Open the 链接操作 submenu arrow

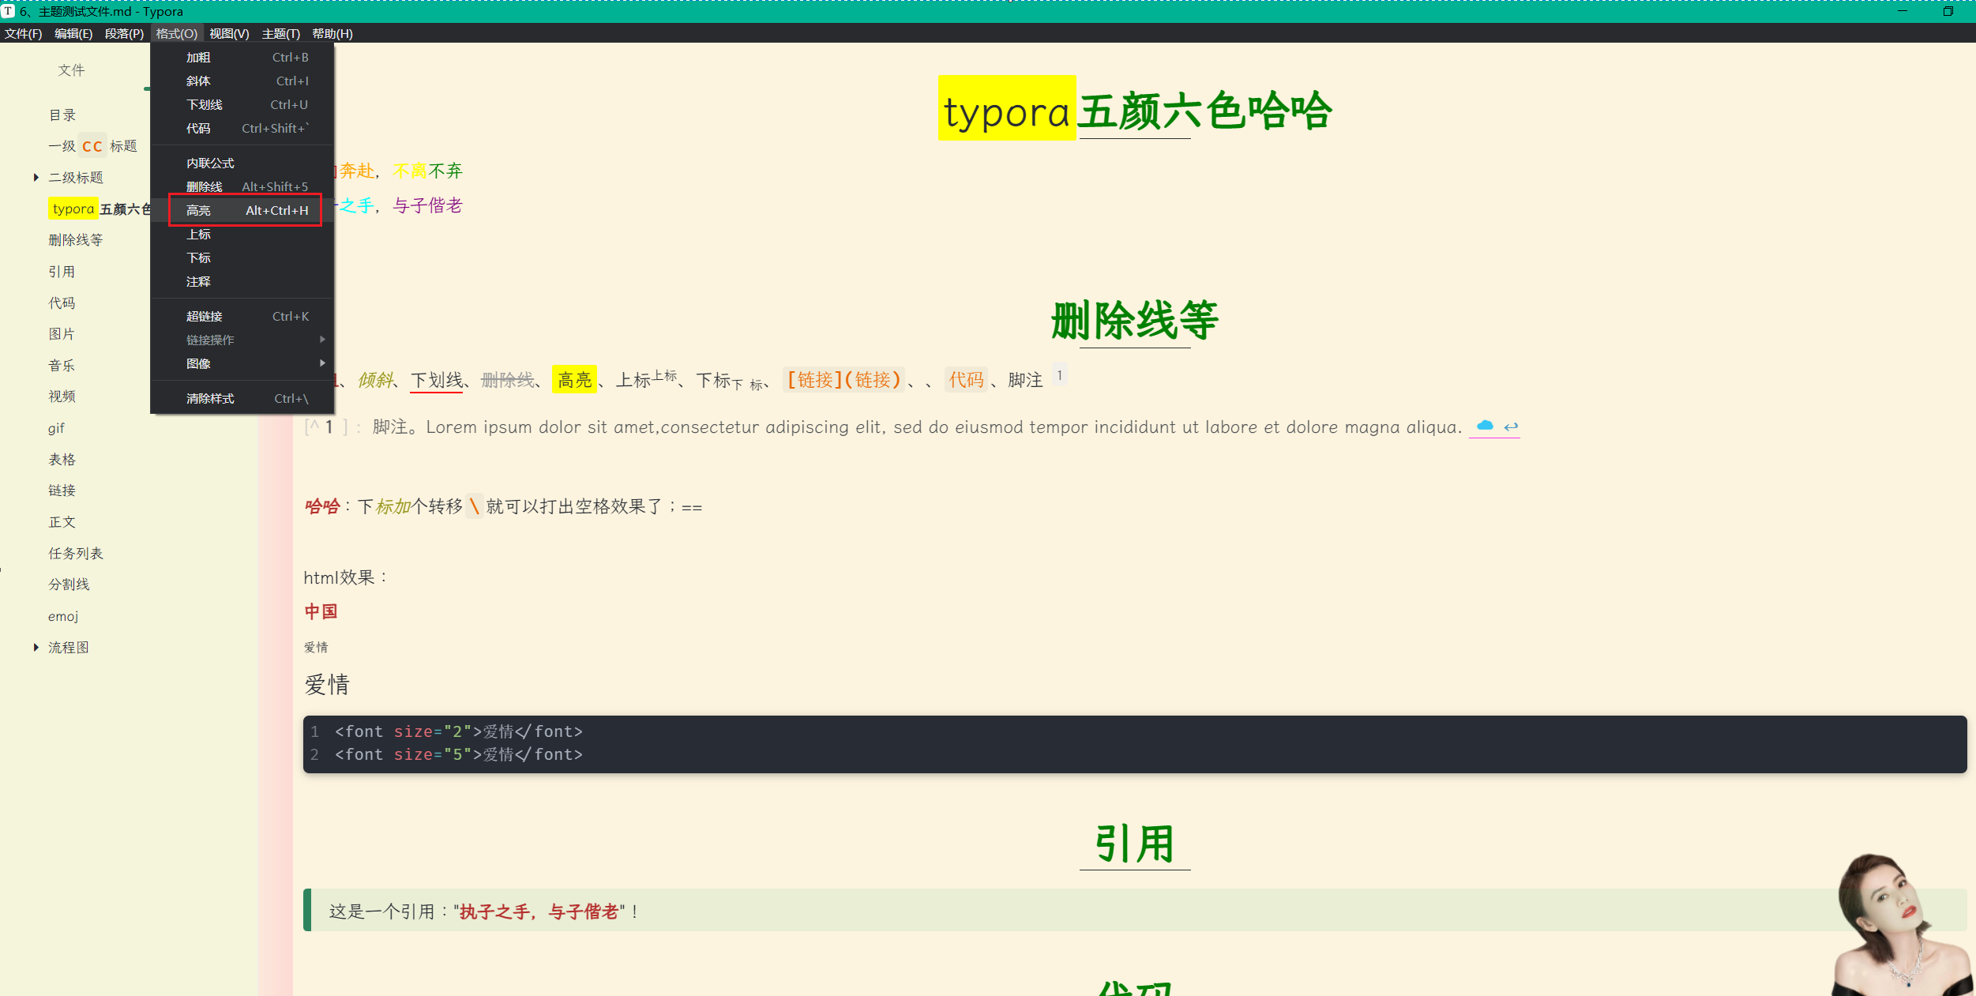pos(322,340)
